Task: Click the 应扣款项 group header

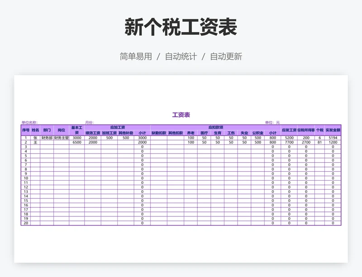Action: 216,127
